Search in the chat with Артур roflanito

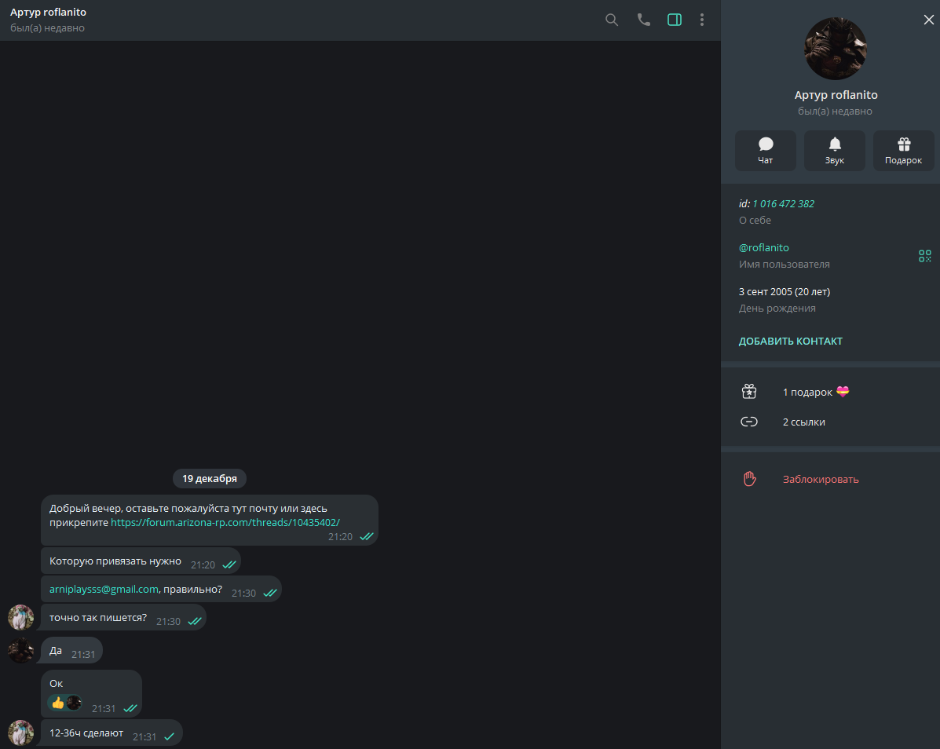click(x=612, y=20)
